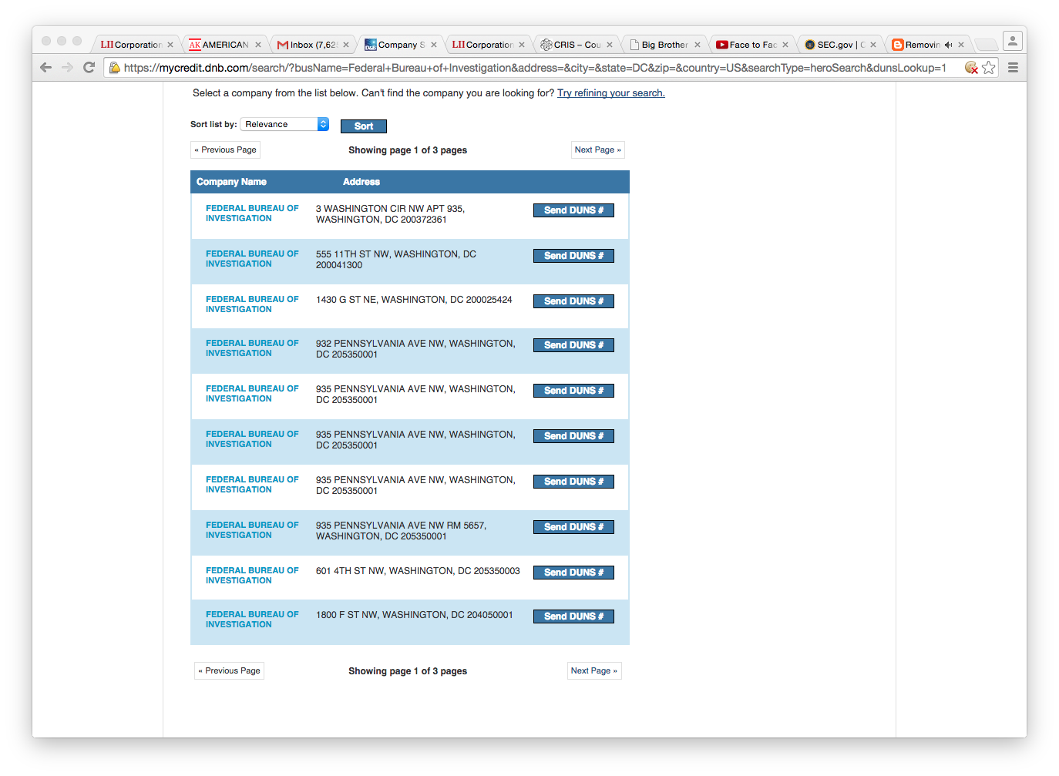
Task: Click the green macOS maximize window button
Action: click(x=77, y=41)
